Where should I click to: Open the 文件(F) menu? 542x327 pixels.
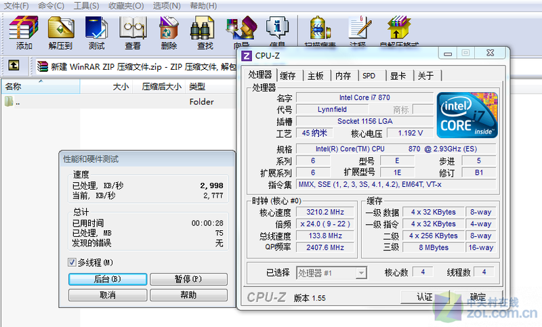[16, 6]
